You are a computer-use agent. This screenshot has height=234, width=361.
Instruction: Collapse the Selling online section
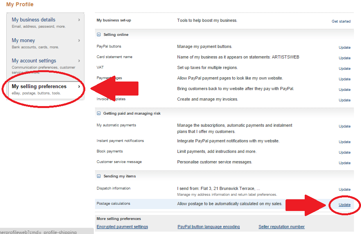tap(99, 35)
